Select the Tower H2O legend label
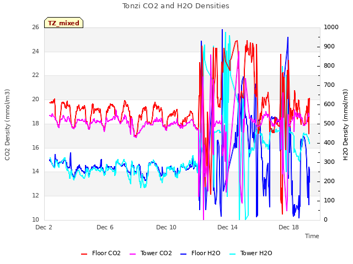The image size is (353, 264). pyautogui.click(x=256, y=253)
